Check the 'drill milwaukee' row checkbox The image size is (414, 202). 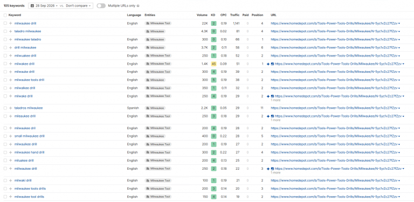coord(5,48)
